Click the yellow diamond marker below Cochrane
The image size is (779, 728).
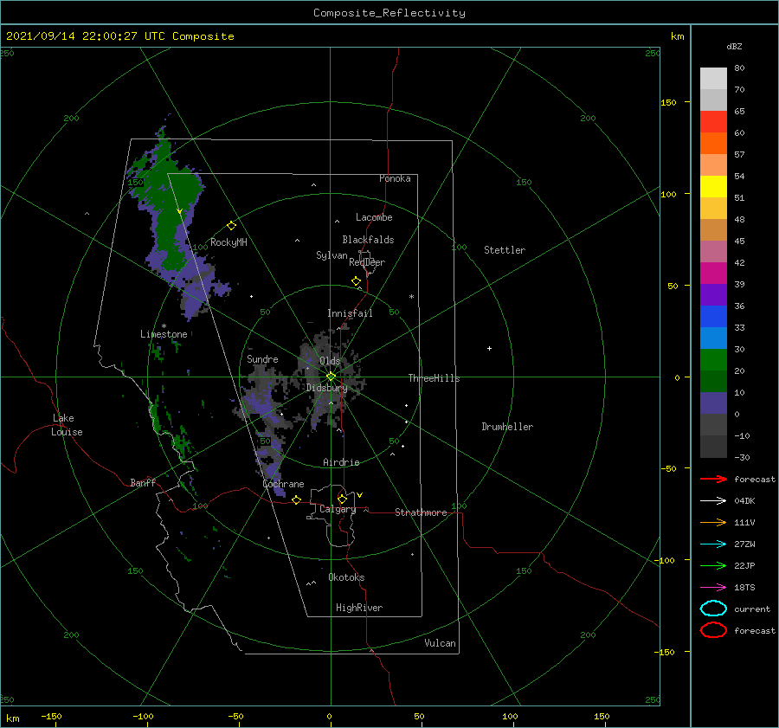pos(297,500)
